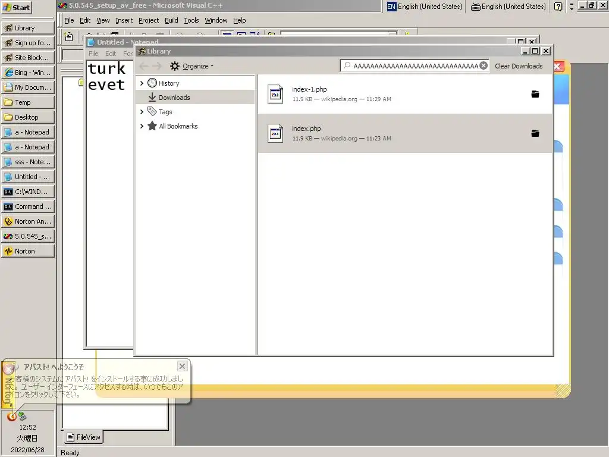Click the language bar help icon
The image size is (609, 457).
pyautogui.click(x=558, y=7)
